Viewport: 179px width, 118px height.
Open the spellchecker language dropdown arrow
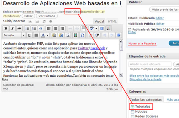(x=96, y=28)
